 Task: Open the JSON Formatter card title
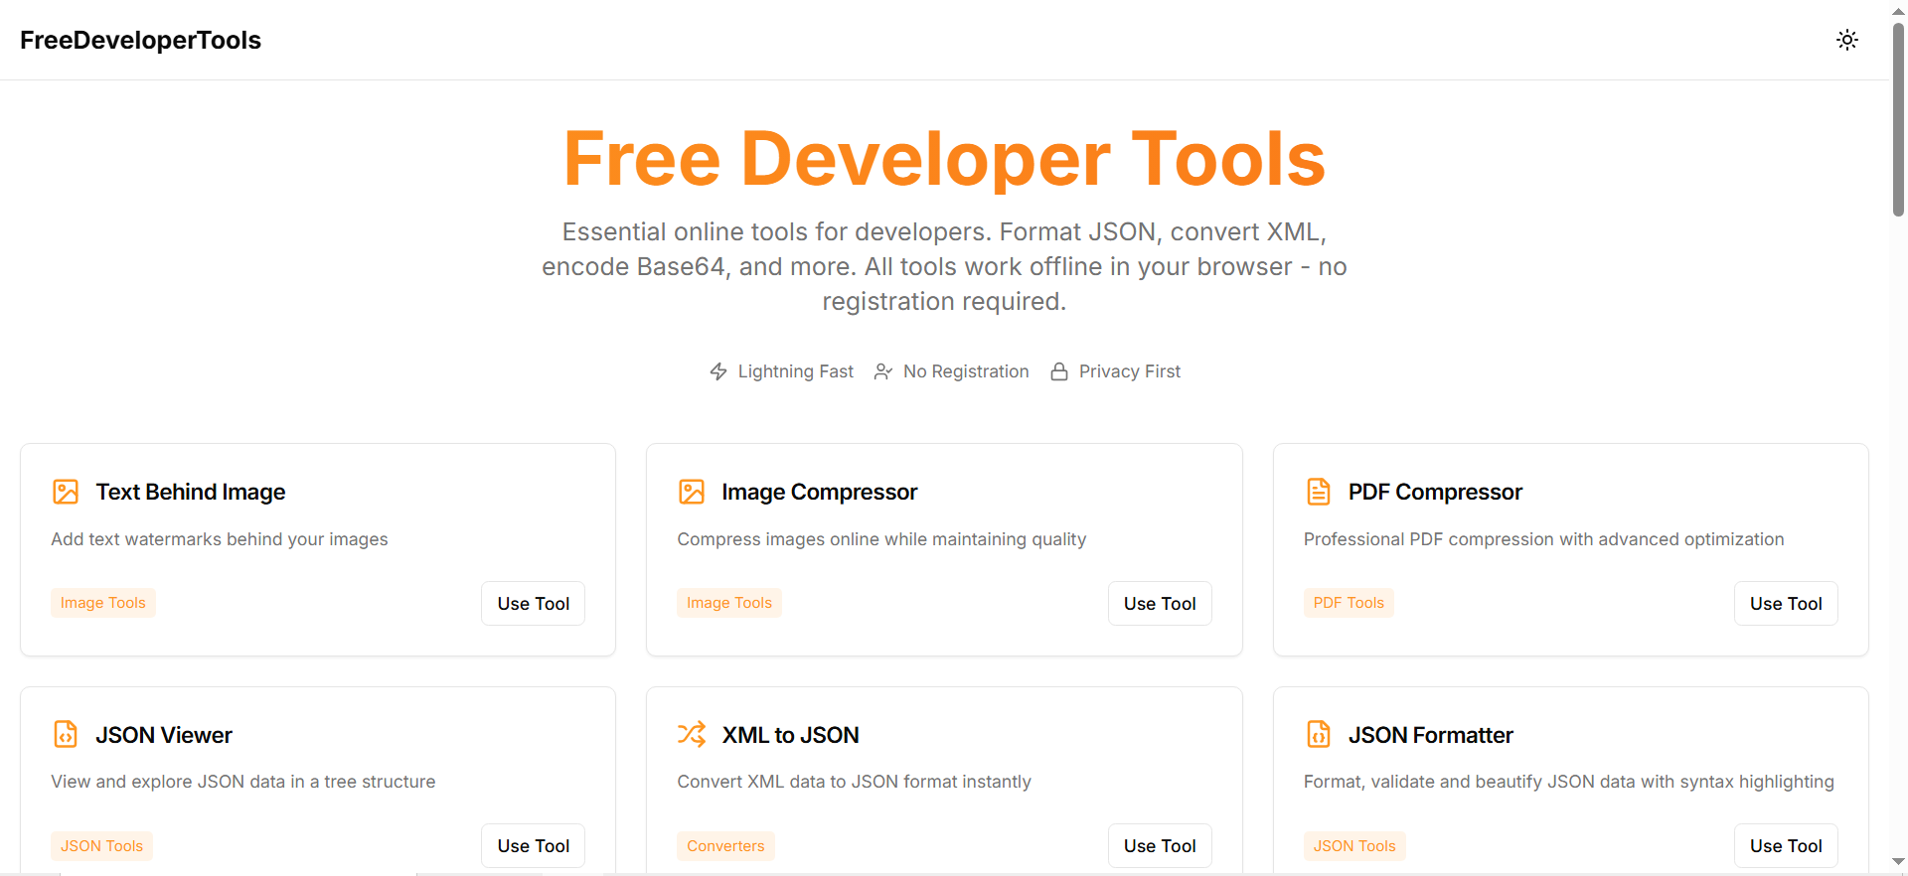pos(1430,735)
